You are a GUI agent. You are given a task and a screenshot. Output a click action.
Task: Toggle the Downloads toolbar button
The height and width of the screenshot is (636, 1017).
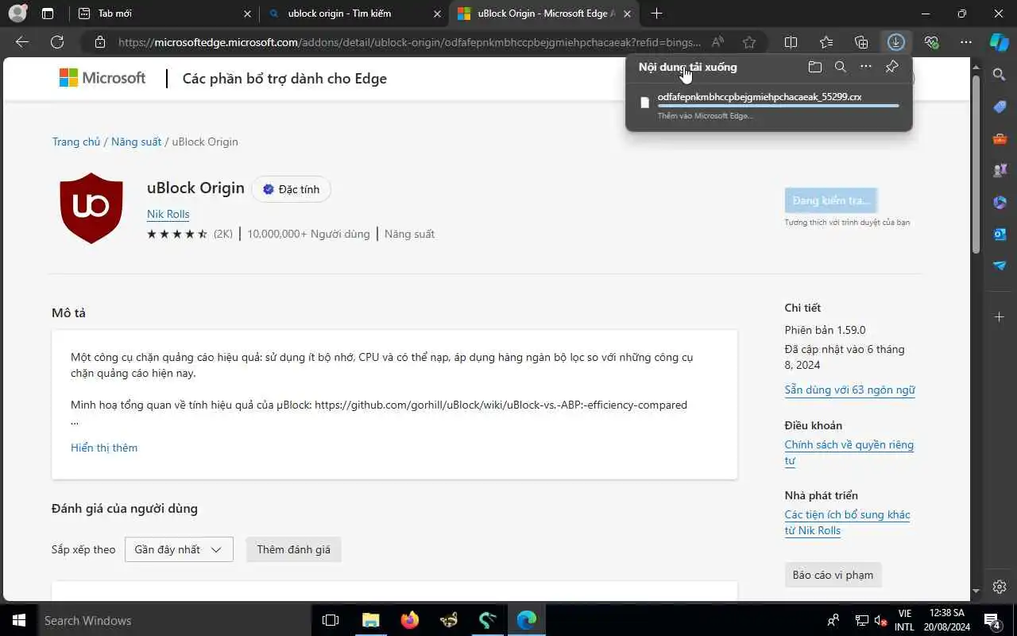(896, 42)
